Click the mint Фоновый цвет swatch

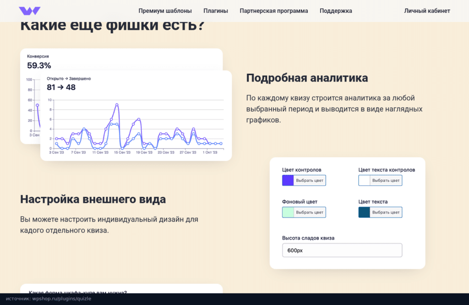pyautogui.click(x=288, y=212)
